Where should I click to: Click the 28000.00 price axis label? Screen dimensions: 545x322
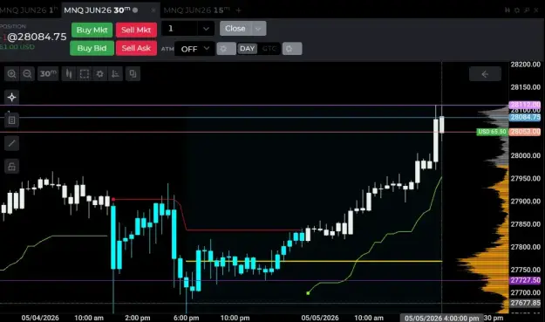(x=525, y=156)
